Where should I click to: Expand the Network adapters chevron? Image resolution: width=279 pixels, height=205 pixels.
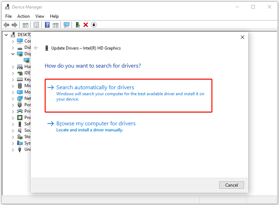pyautogui.click(x=13, y=99)
